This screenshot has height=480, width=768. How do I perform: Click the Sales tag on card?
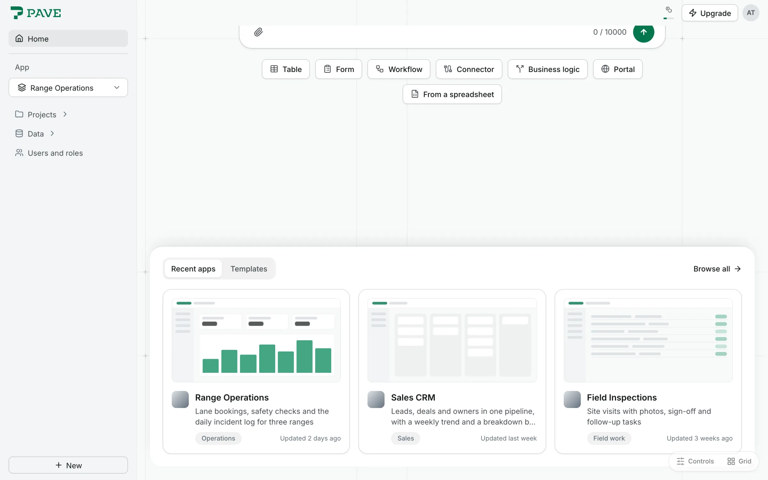coord(405,438)
